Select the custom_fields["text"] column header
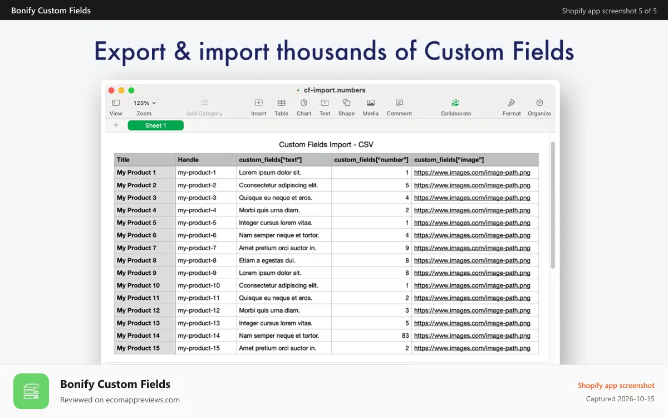 point(284,160)
